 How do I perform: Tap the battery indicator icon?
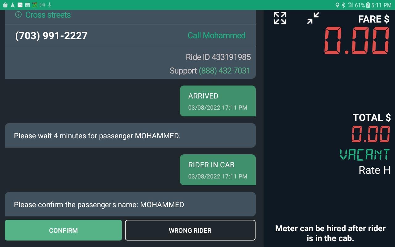[368, 5]
